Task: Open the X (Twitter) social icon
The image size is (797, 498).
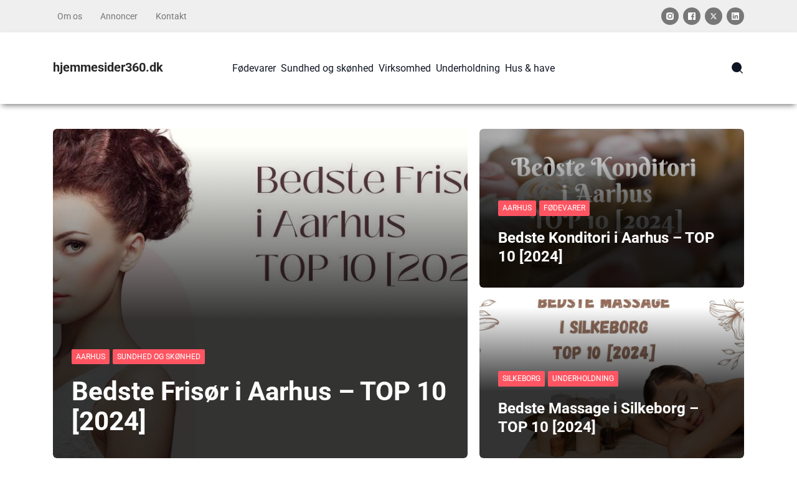Action: click(x=714, y=16)
